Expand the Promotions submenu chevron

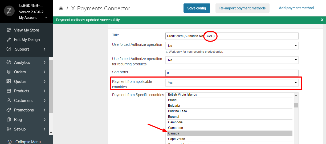click(x=44, y=110)
